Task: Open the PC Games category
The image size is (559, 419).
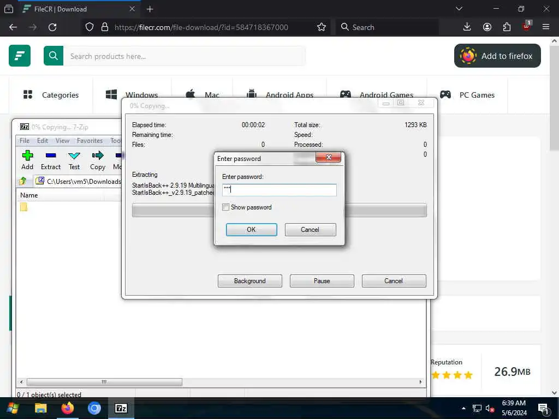Action: (467, 95)
